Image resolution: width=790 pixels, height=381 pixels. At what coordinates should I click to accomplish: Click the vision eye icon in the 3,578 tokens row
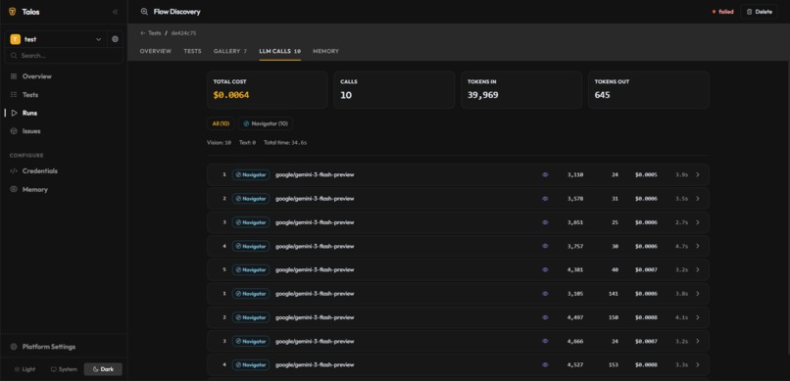[x=545, y=198]
